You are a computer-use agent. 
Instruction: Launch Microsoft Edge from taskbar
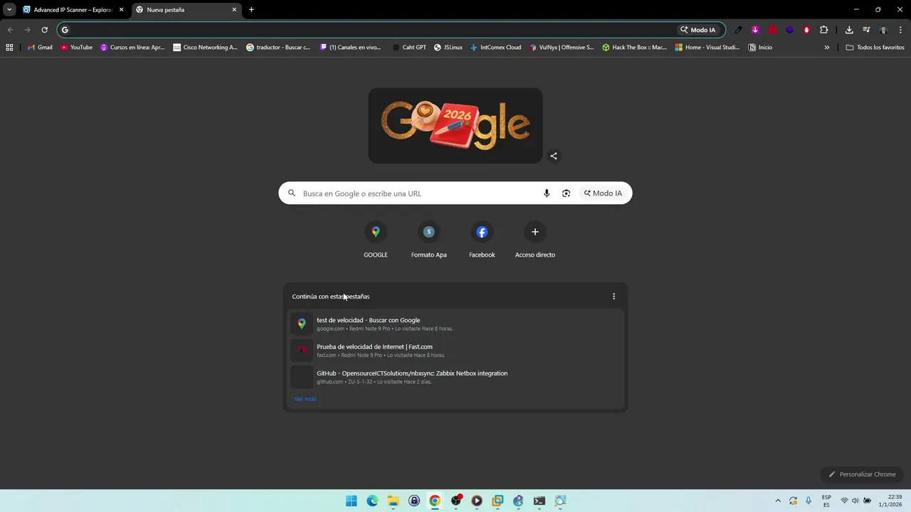(372, 501)
